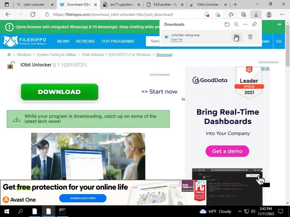This screenshot has width=290, height=217.
Task: Refresh the current page
Action: 33,14
